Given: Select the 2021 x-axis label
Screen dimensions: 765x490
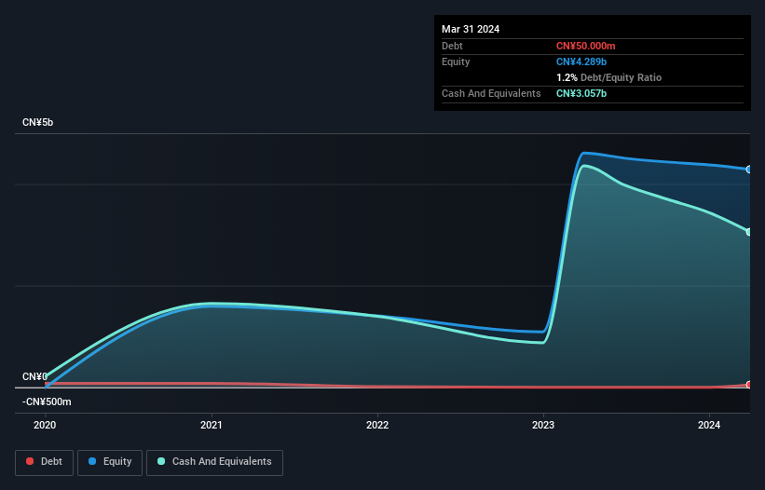Looking at the screenshot, I should pyautogui.click(x=212, y=425).
